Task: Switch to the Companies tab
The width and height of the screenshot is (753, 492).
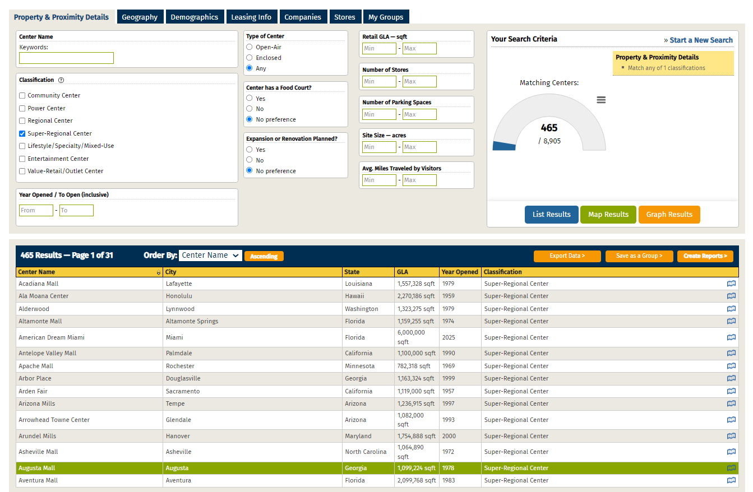Action: [x=303, y=17]
